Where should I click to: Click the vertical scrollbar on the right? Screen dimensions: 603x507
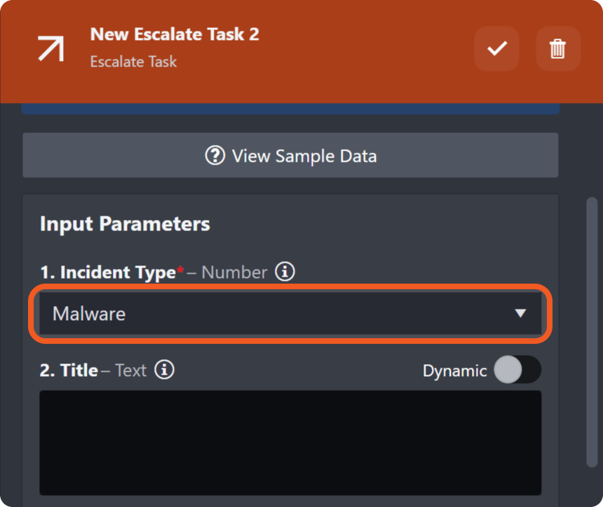(x=592, y=329)
